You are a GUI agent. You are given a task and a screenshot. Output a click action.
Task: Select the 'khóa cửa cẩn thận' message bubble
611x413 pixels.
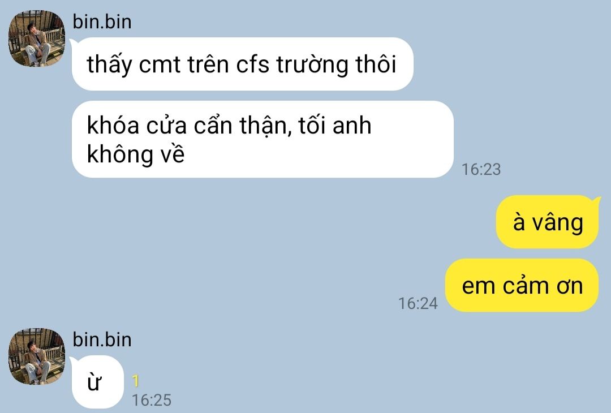tap(263, 139)
